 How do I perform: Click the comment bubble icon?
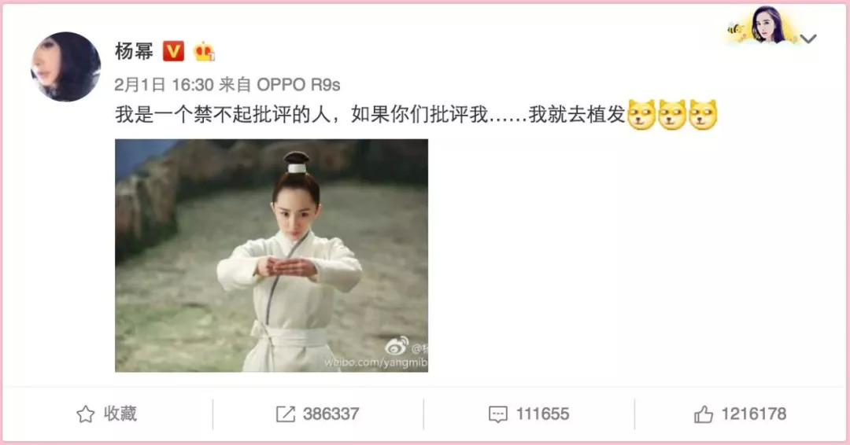tap(497, 414)
